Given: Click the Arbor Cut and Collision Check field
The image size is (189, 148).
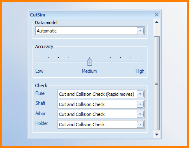Looking at the screenshot, I should (x=101, y=114).
